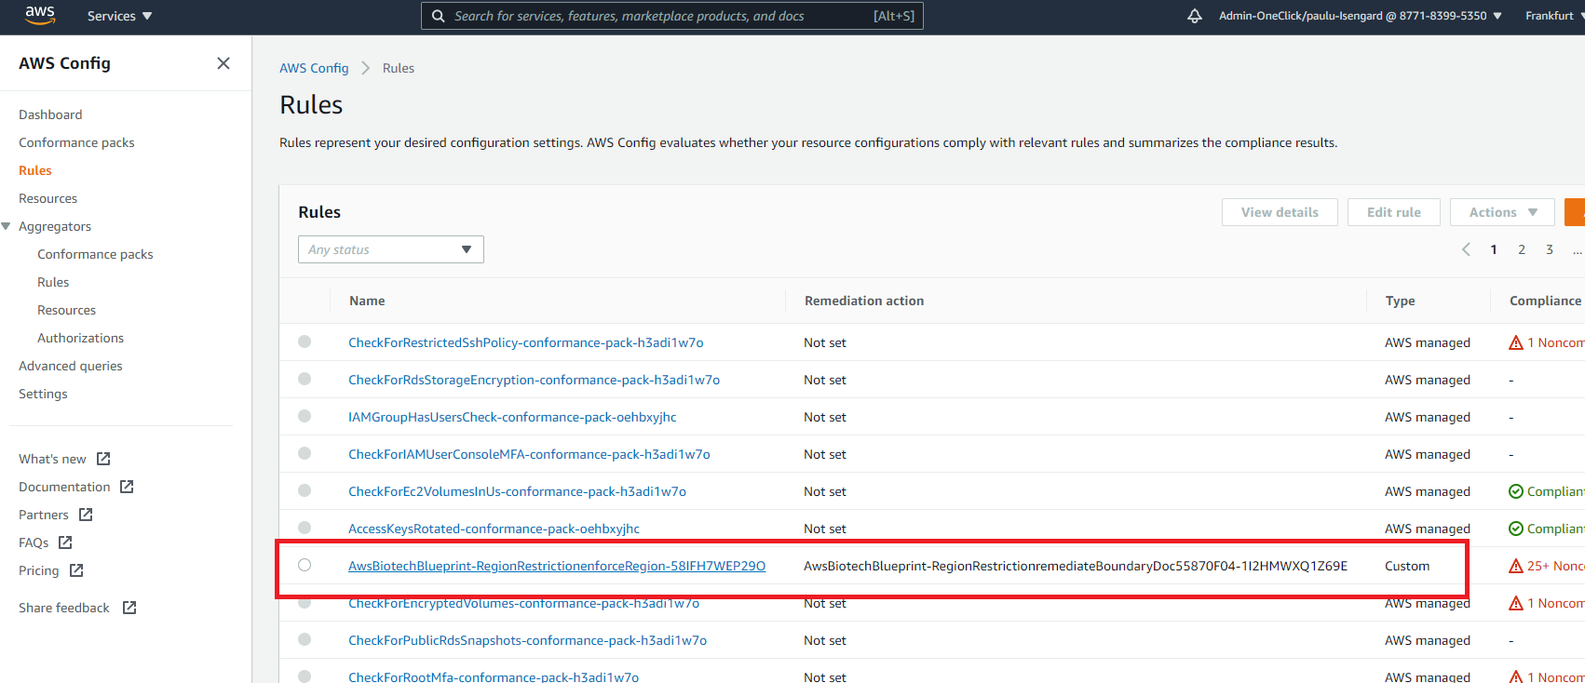Screen dimensions: 1585x683
Task: Open the AWS logo home
Action: (40, 16)
